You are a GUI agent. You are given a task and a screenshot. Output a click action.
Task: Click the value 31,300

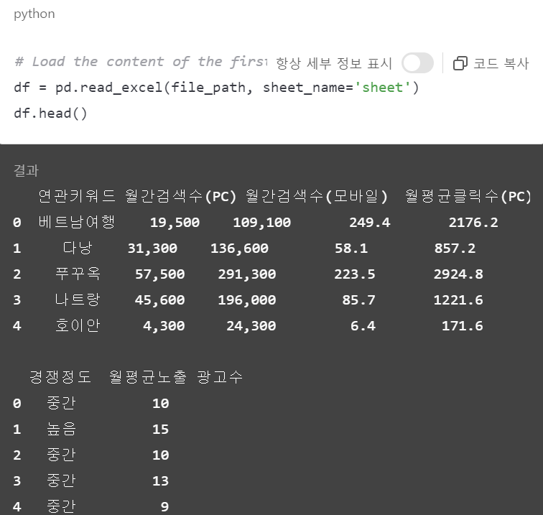(x=152, y=249)
